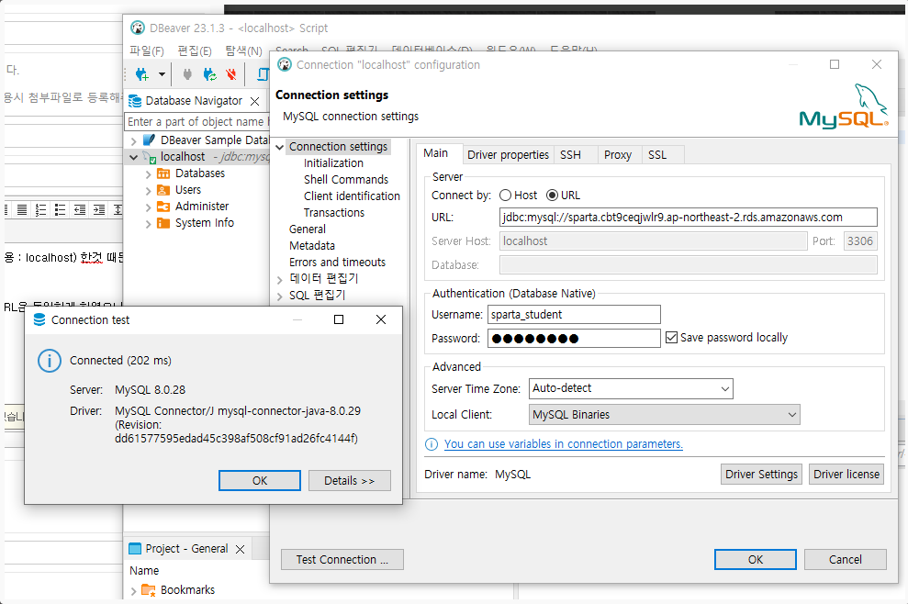Click the Username input field
This screenshot has width=908, height=604.
click(x=574, y=315)
